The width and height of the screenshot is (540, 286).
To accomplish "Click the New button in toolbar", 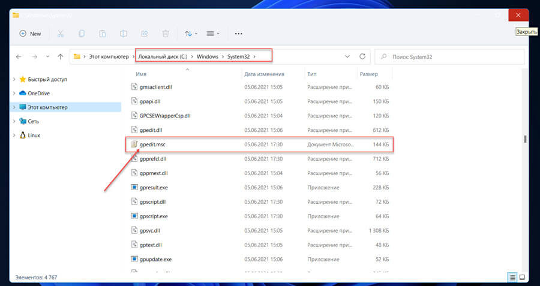I will point(31,34).
